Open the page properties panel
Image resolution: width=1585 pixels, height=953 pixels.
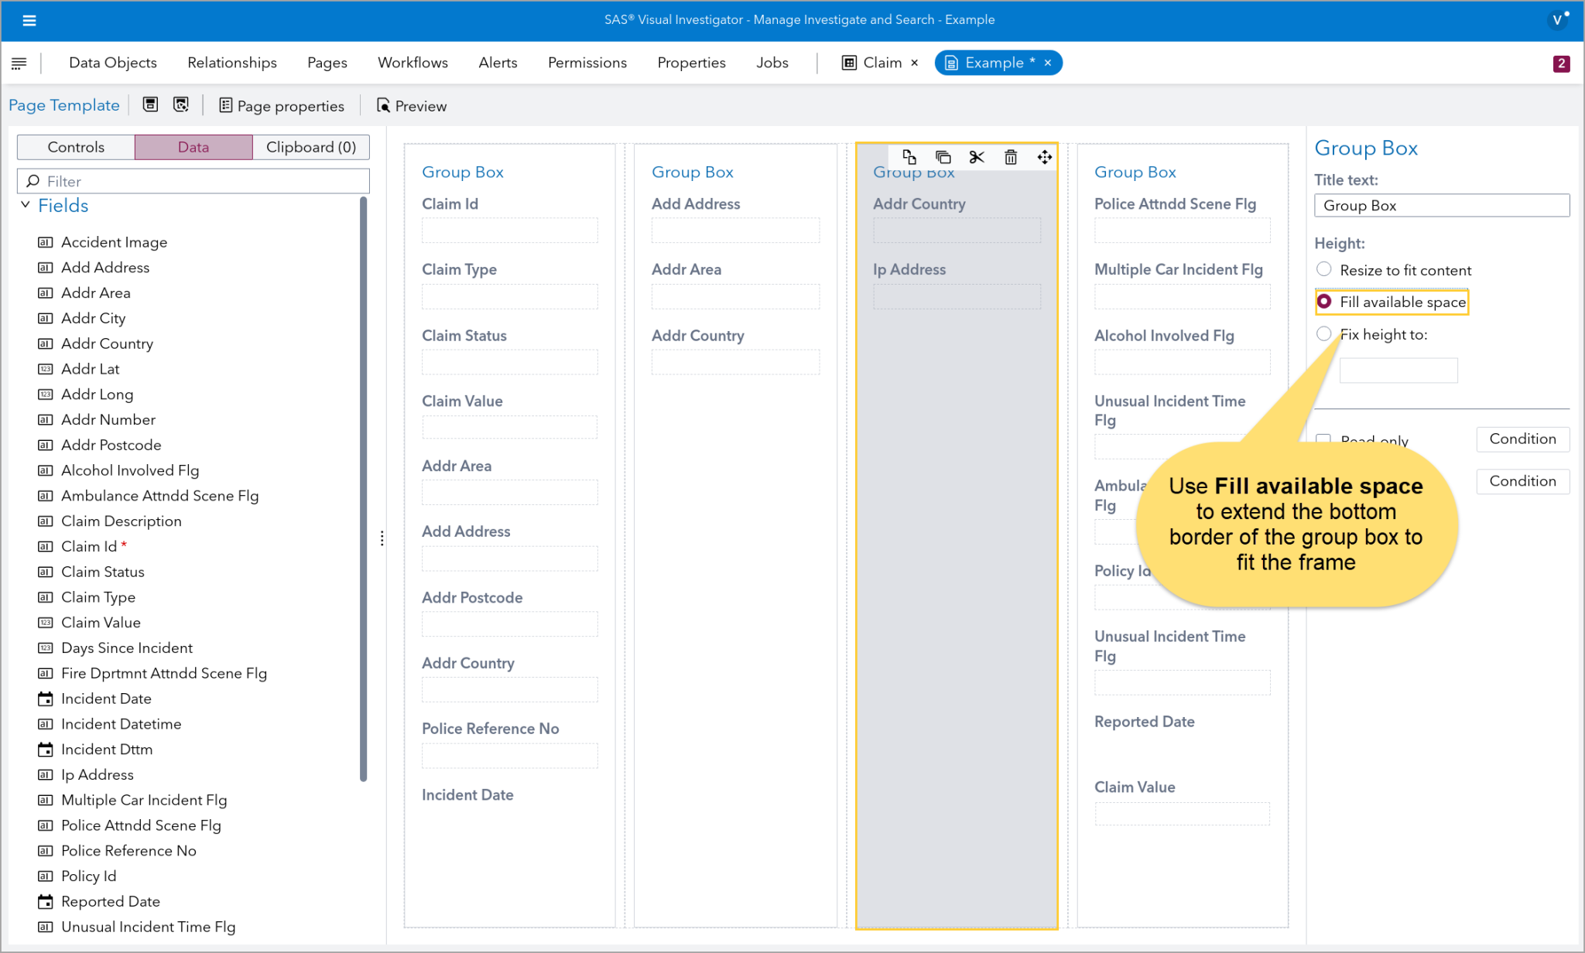(282, 106)
